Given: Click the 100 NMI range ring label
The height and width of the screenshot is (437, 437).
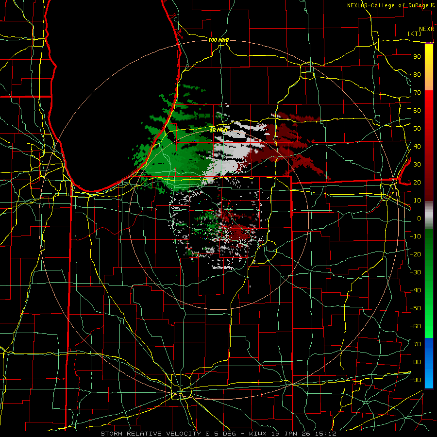Looking at the screenshot, I should 218,40.
